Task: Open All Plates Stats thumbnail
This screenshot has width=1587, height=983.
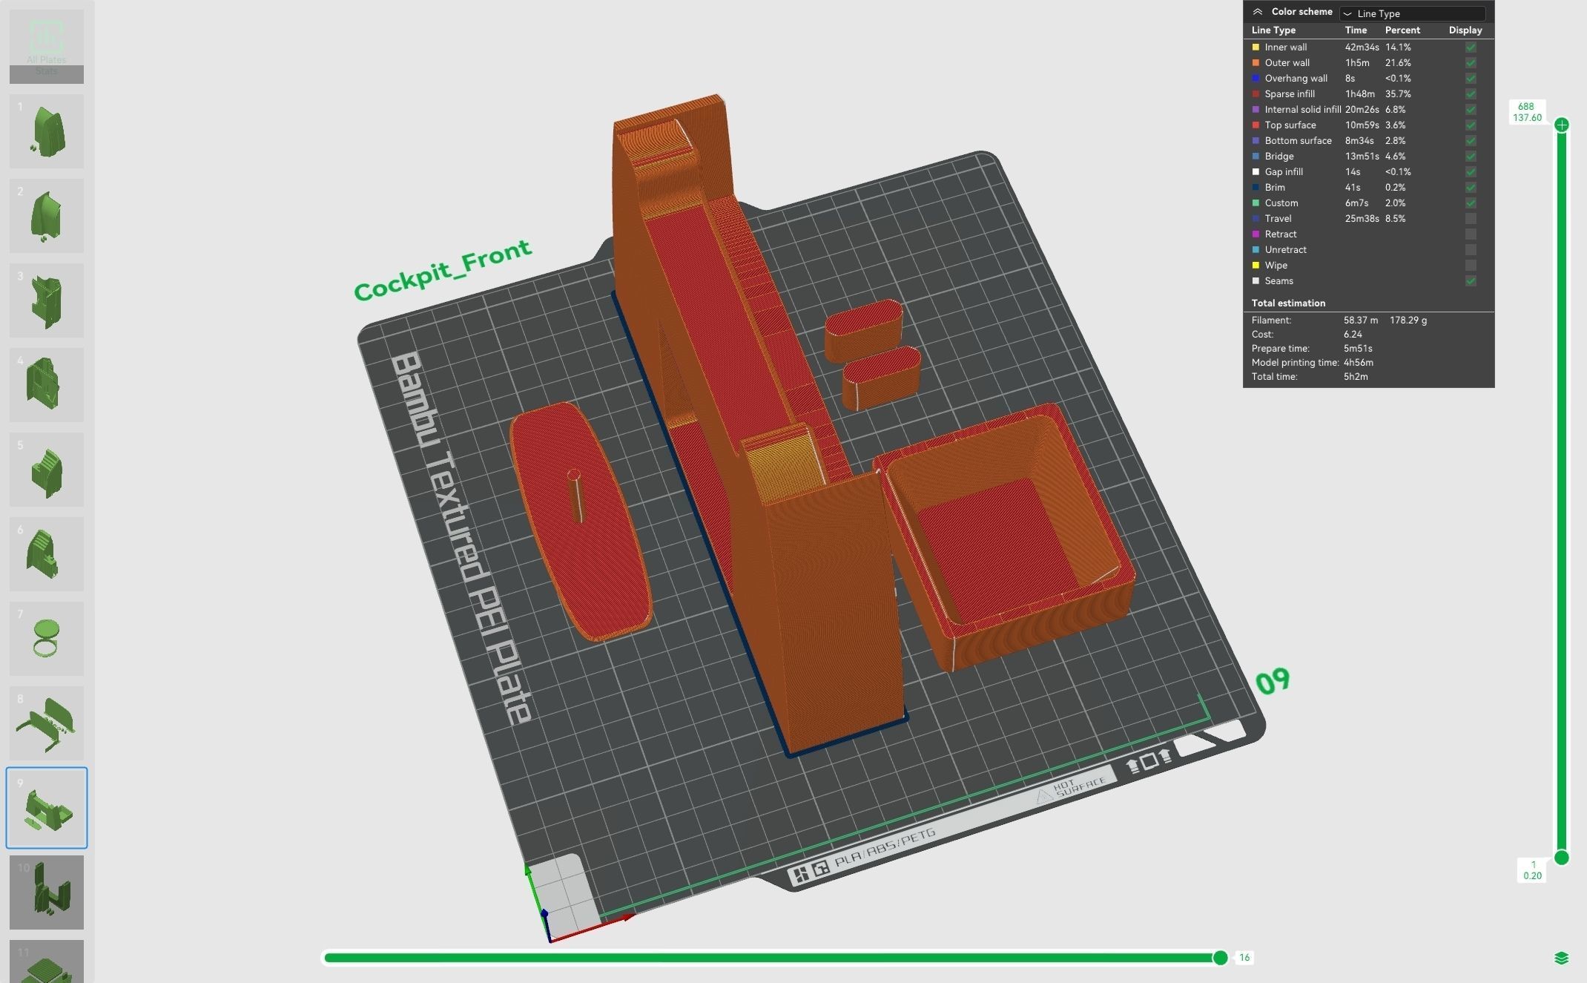Action: coord(47,46)
